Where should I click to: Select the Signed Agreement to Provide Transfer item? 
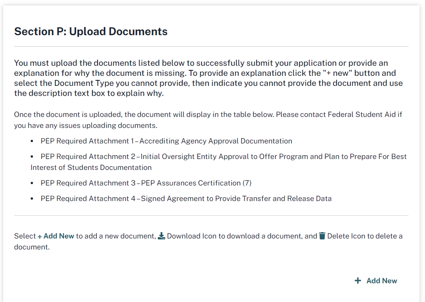click(x=186, y=198)
